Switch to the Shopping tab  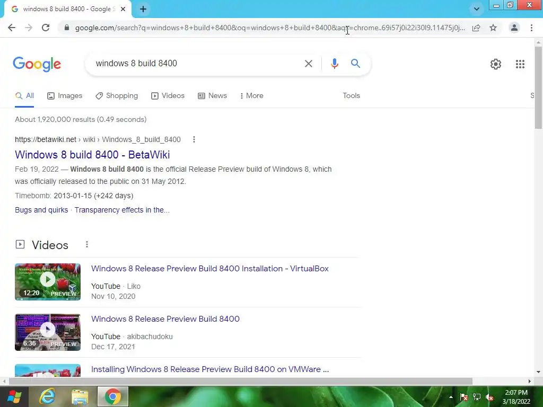[117, 96]
